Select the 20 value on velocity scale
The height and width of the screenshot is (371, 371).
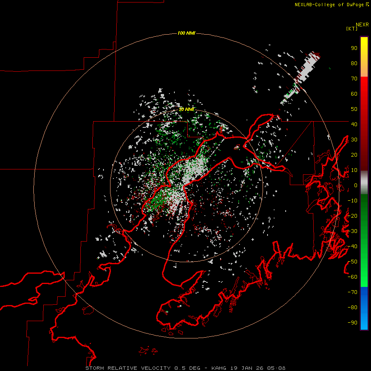[x=354, y=155]
